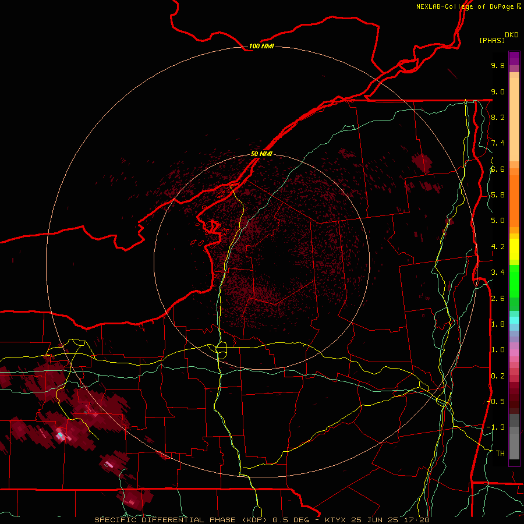The width and height of the screenshot is (524, 524).
Task: Click the yellow segment of color bar
Action: click(x=514, y=249)
